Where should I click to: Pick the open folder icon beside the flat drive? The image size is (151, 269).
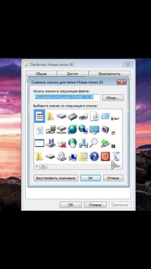coord(39,156)
